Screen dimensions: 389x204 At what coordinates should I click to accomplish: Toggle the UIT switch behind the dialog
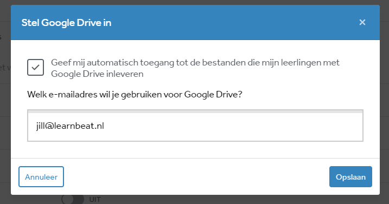(73, 199)
